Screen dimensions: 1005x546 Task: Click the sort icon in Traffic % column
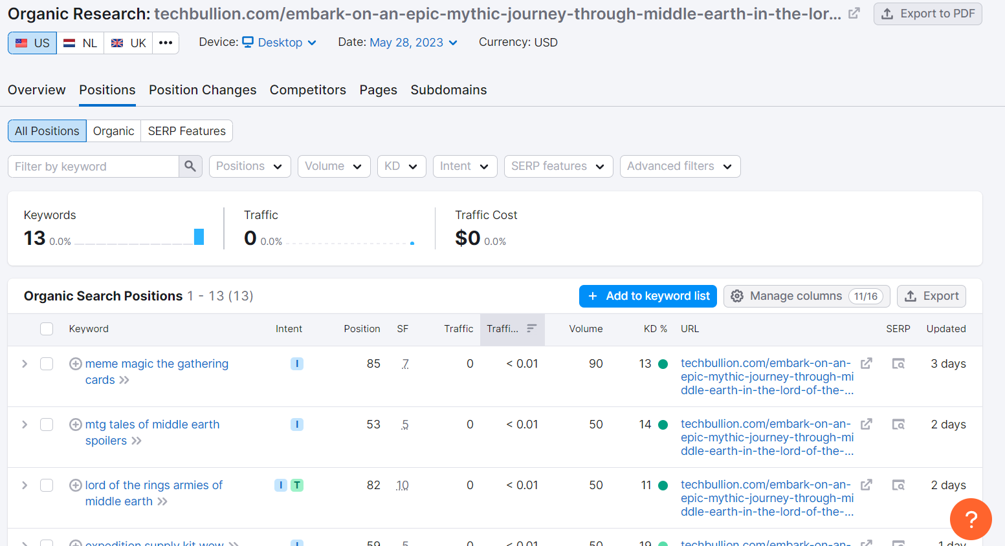coord(531,328)
